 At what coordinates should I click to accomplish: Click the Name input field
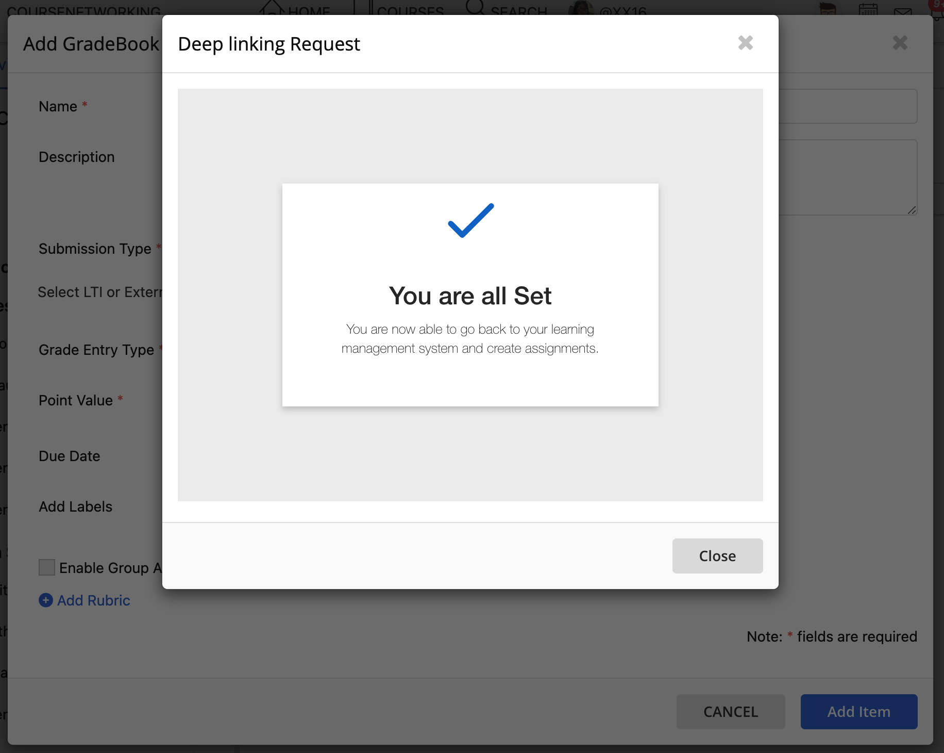[848, 106]
